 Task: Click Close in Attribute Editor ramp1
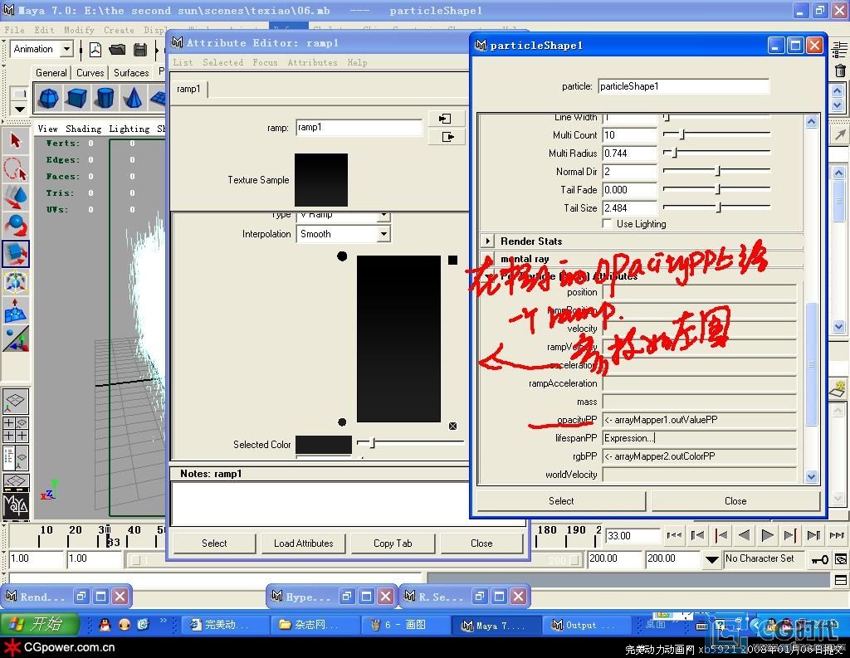tap(481, 543)
